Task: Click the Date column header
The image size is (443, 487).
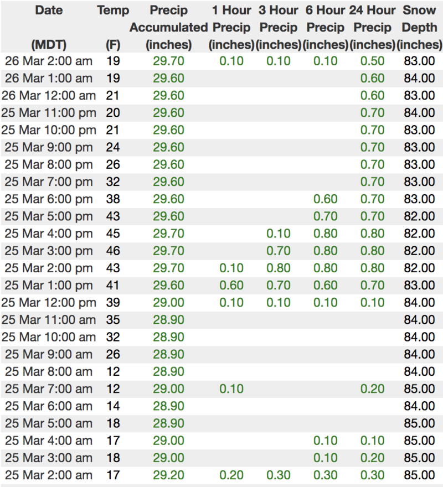Action: click(x=48, y=11)
